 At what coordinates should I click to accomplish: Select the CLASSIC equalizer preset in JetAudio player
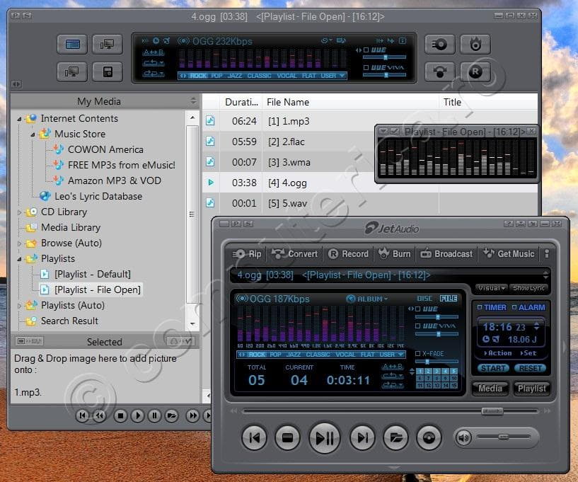[x=318, y=355]
